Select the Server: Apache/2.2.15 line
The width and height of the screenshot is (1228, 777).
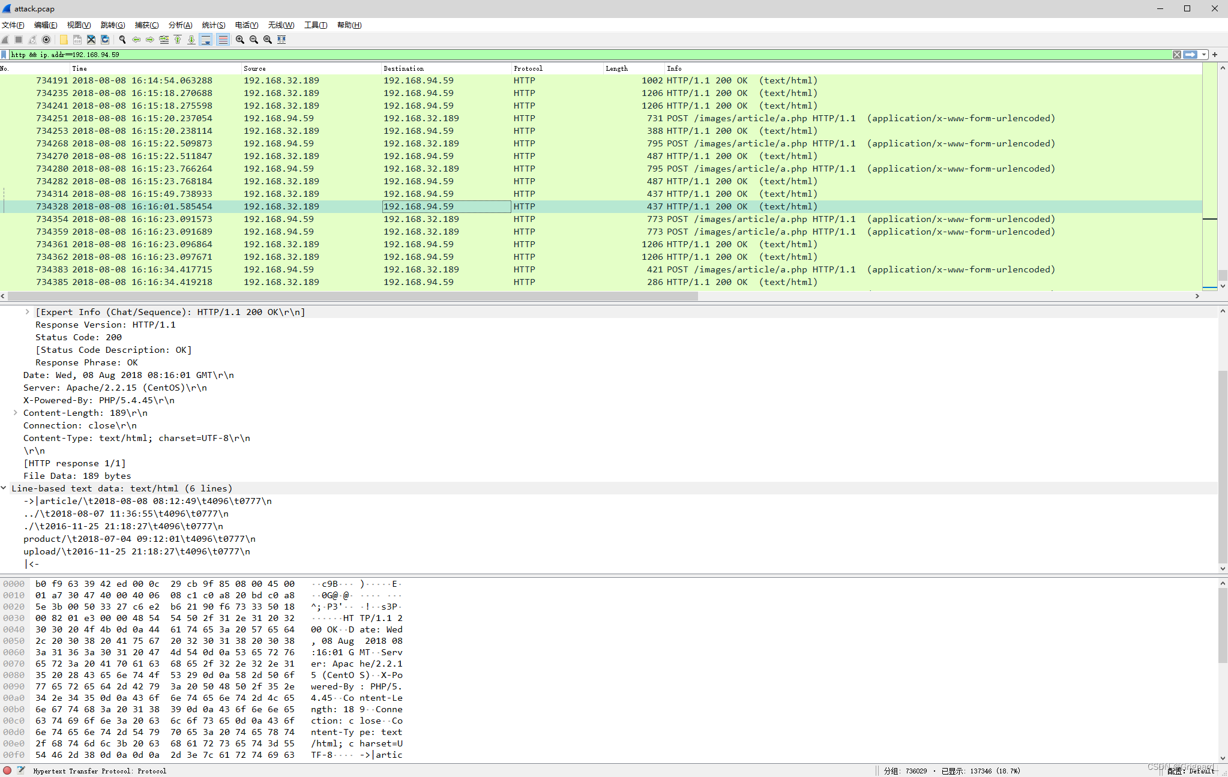coord(115,388)
